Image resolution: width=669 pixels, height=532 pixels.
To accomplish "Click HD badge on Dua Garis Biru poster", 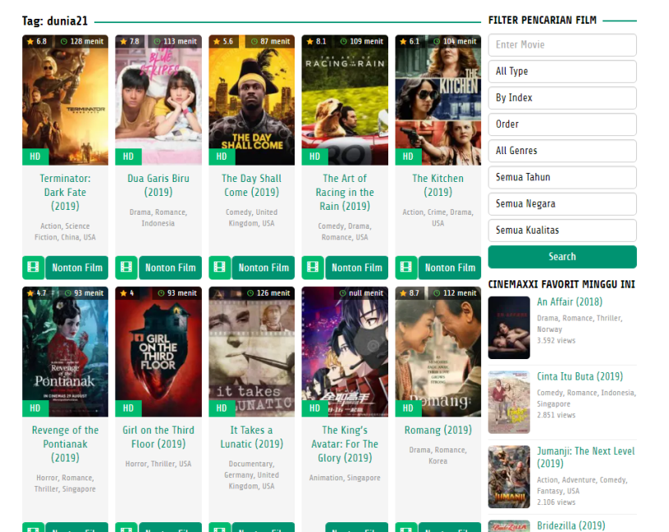I will click(128, 157).
